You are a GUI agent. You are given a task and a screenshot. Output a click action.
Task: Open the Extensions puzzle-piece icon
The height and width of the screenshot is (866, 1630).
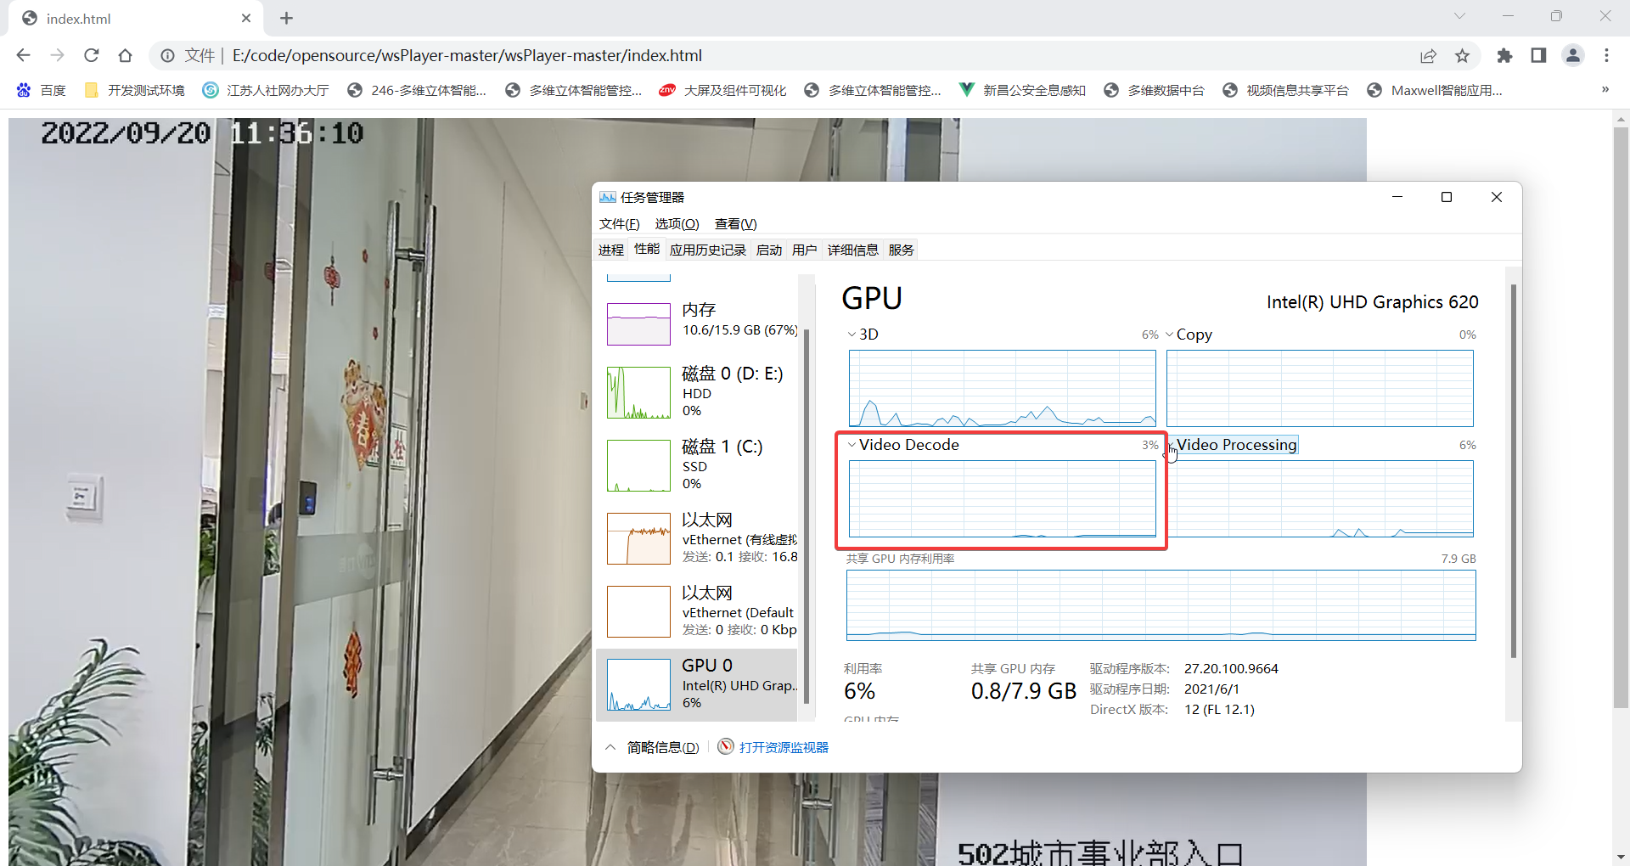tap(1505, 55)
